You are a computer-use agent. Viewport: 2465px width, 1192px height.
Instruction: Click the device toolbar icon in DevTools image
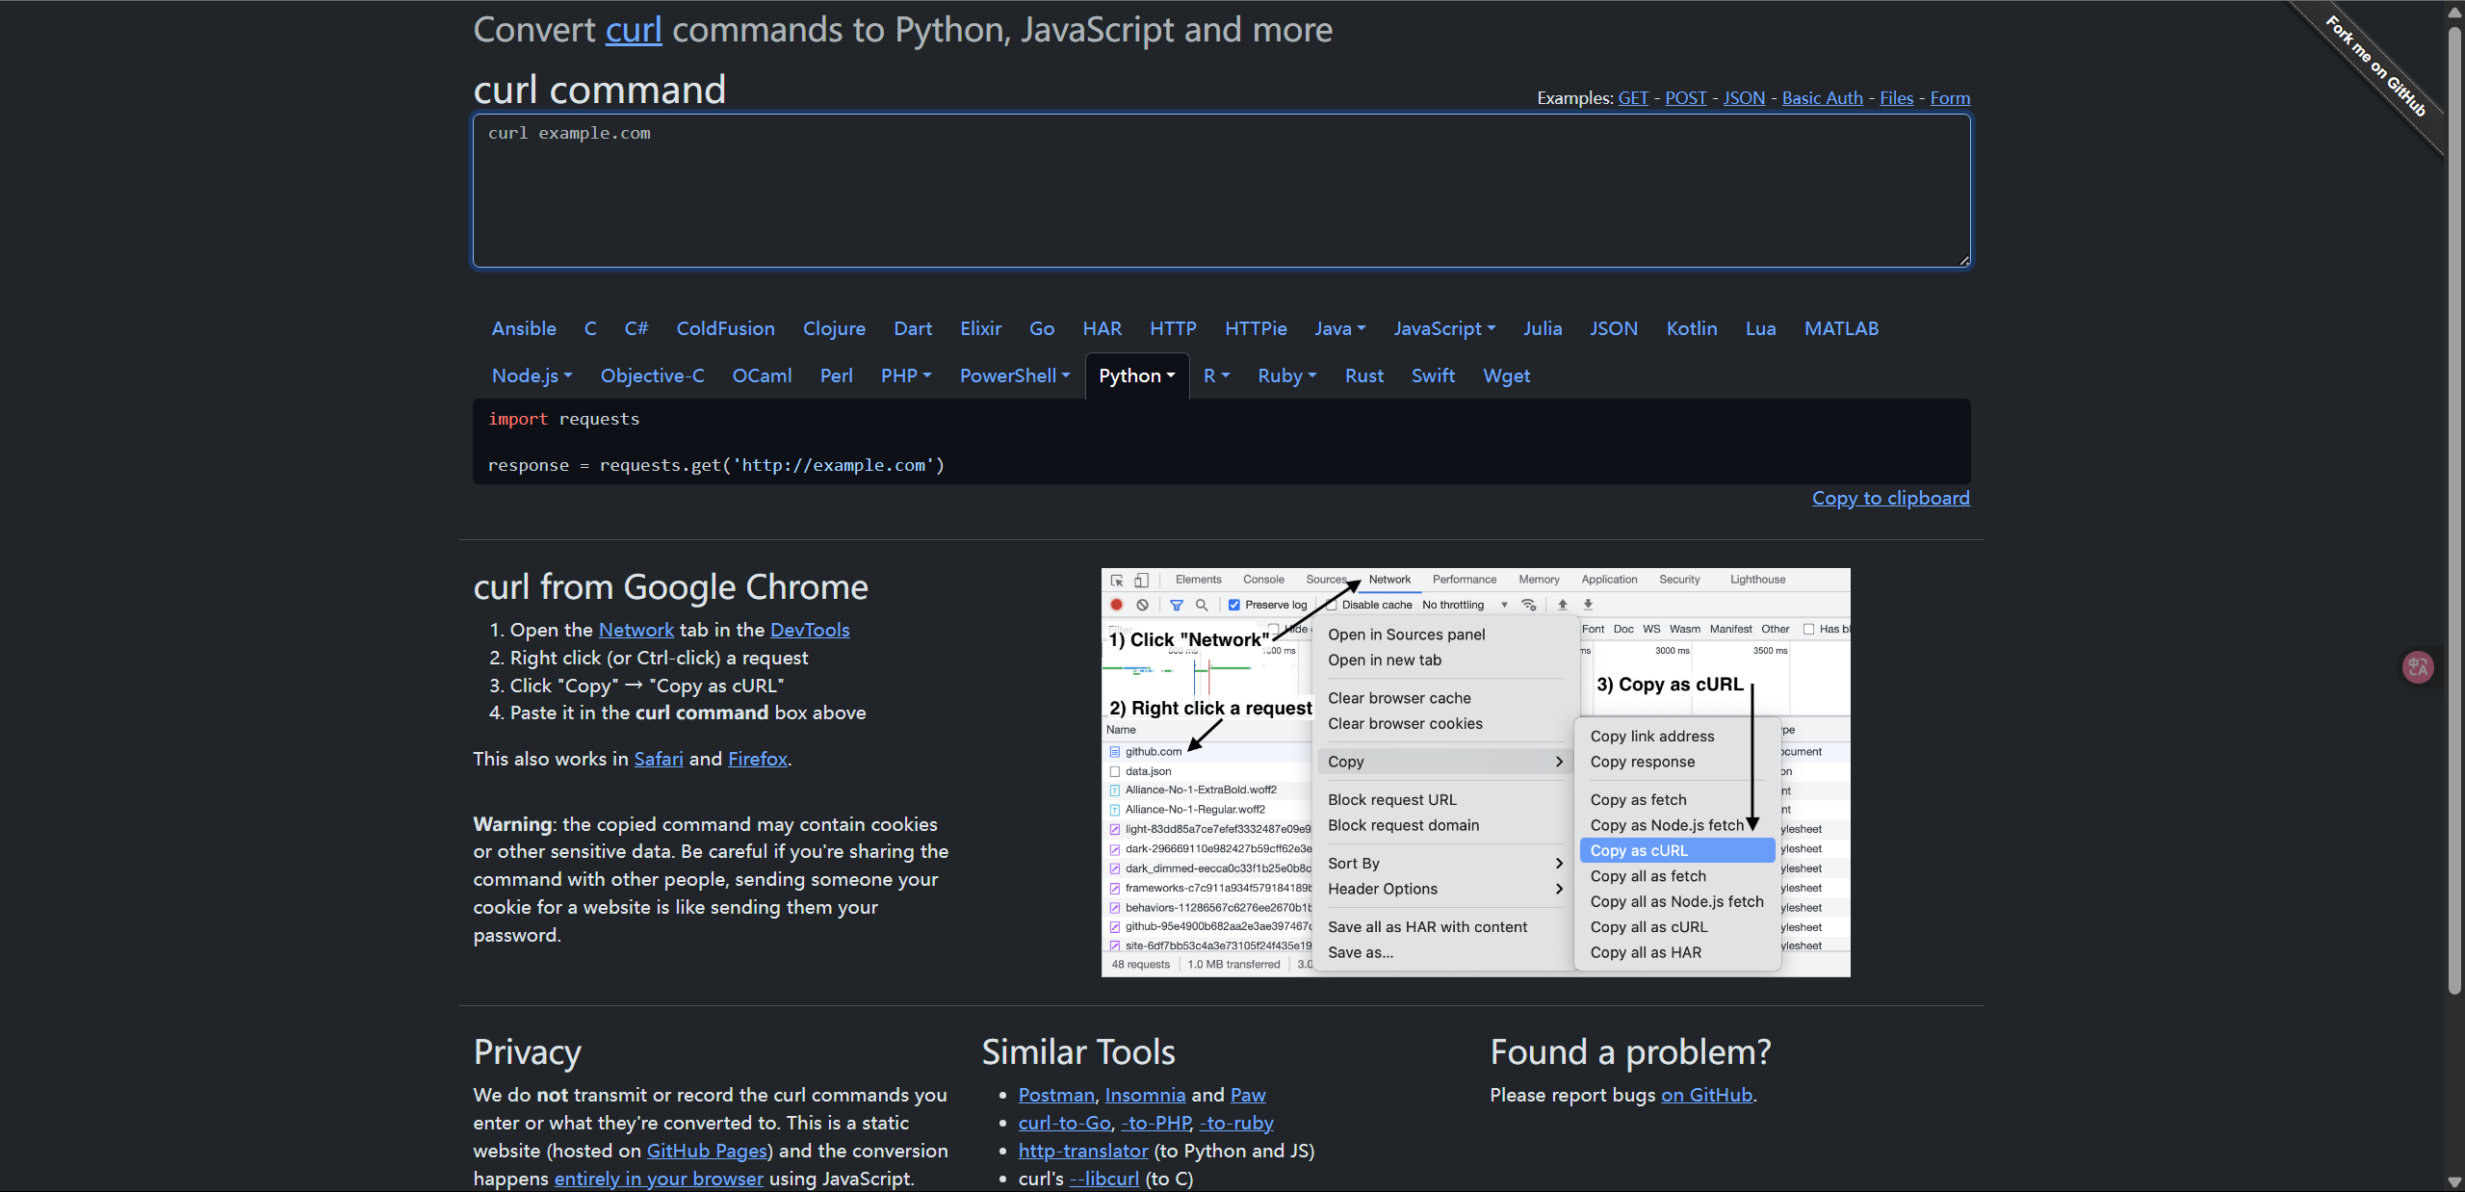pos(1141,580)
